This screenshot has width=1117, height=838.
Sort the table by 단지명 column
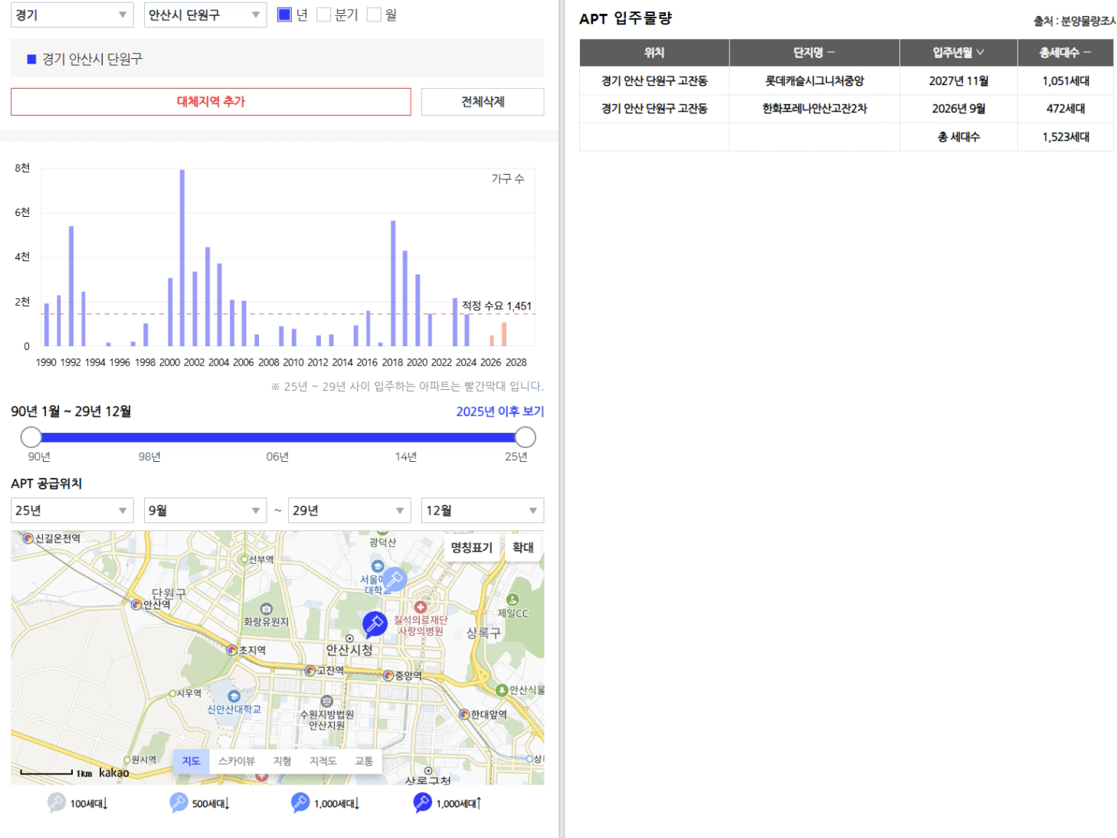click(814, 53)
